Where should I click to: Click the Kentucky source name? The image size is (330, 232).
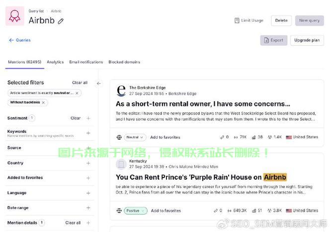tap(138, 161)
